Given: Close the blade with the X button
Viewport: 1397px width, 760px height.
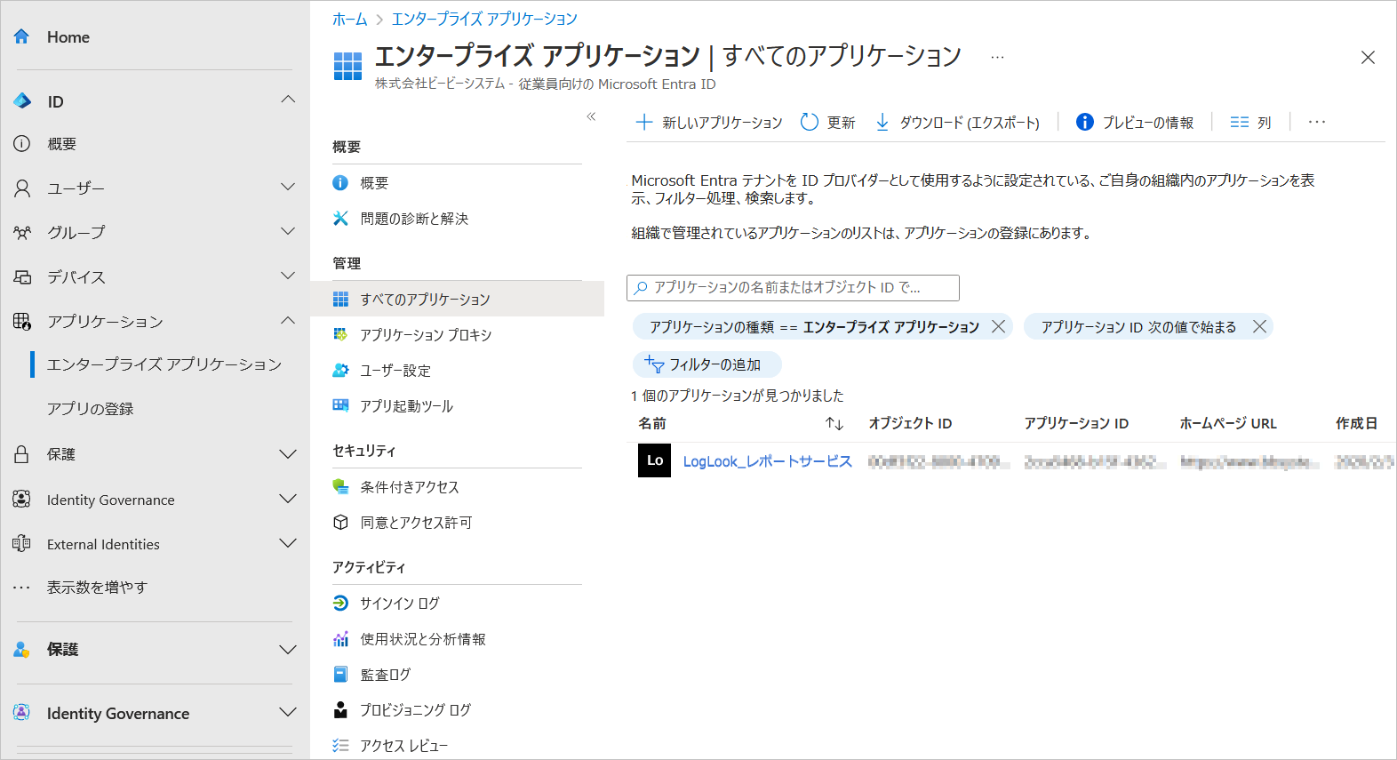Looking at the screenshot, I should 1368,58.
